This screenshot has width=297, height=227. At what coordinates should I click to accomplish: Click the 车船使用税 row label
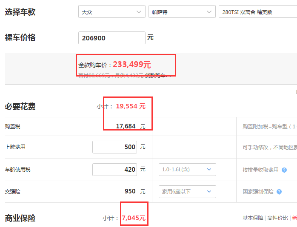17,170
